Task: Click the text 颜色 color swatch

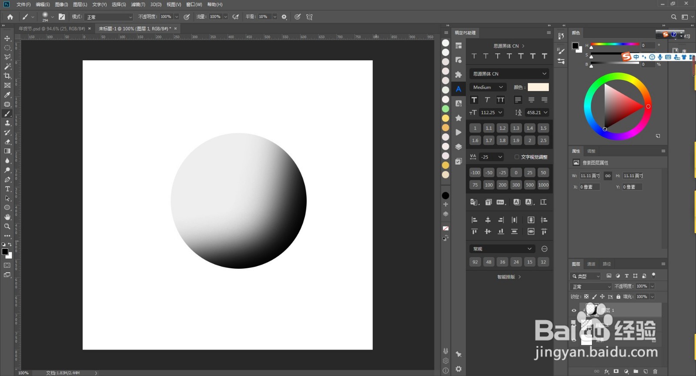Action: pos(538,87)
